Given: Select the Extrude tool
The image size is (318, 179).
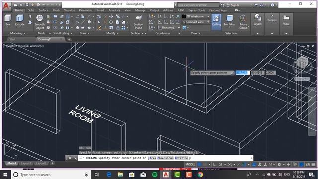Looking at the screenshot, I should coord(20,20).
